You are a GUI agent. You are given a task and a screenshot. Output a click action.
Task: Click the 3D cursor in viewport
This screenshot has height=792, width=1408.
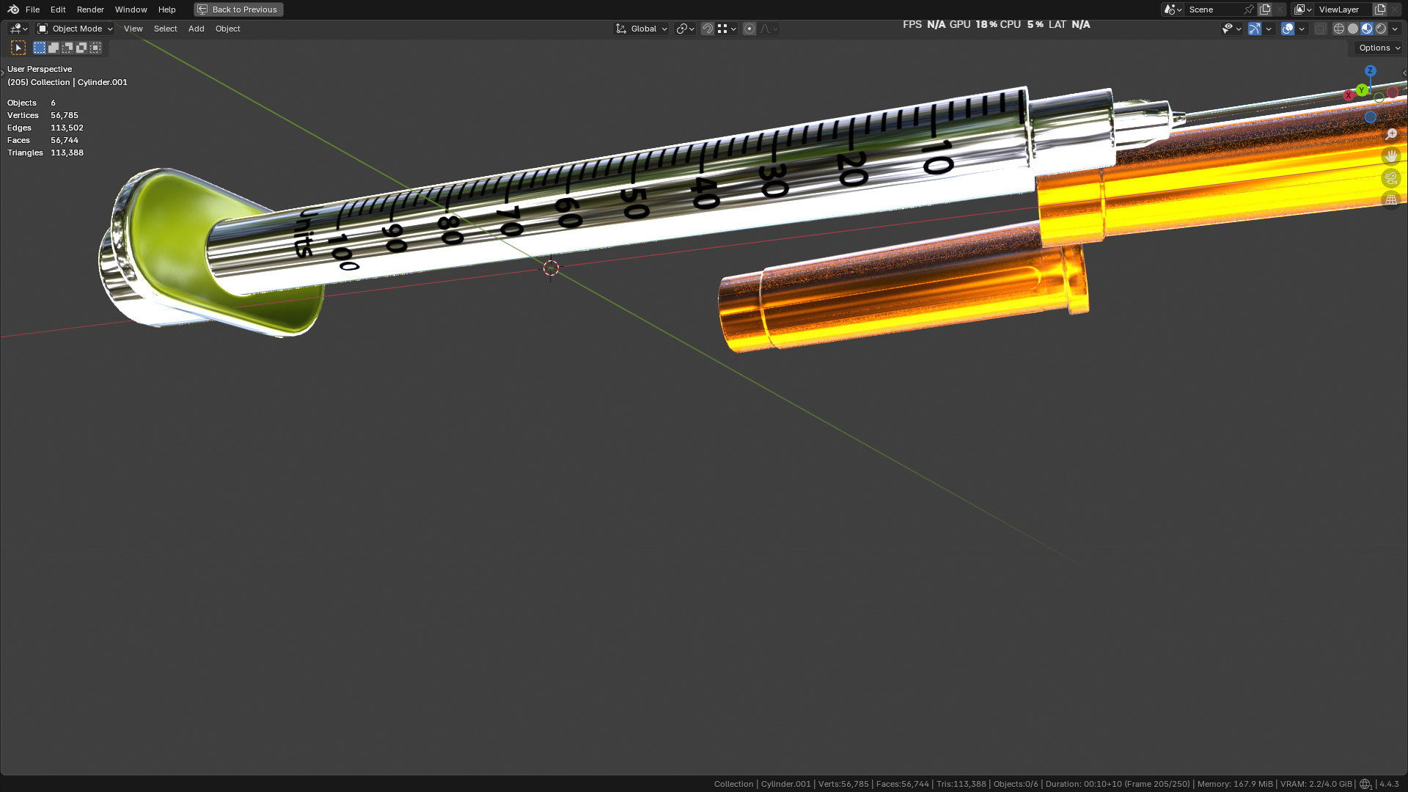(551, 268)
